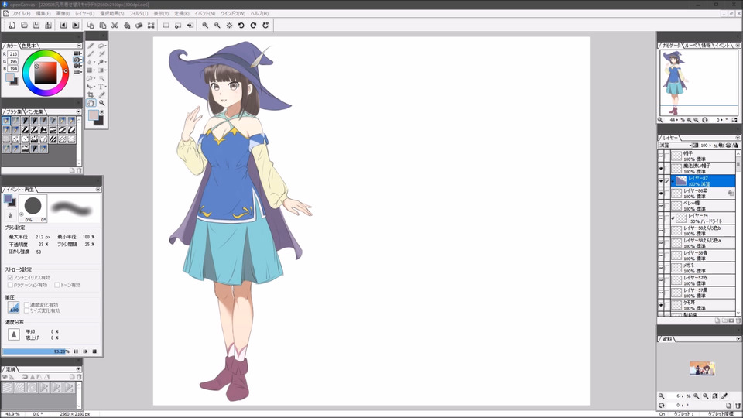Viewport: 743px width, 418px height.
Task: Click the Red value input field
Action: (13, 54)
